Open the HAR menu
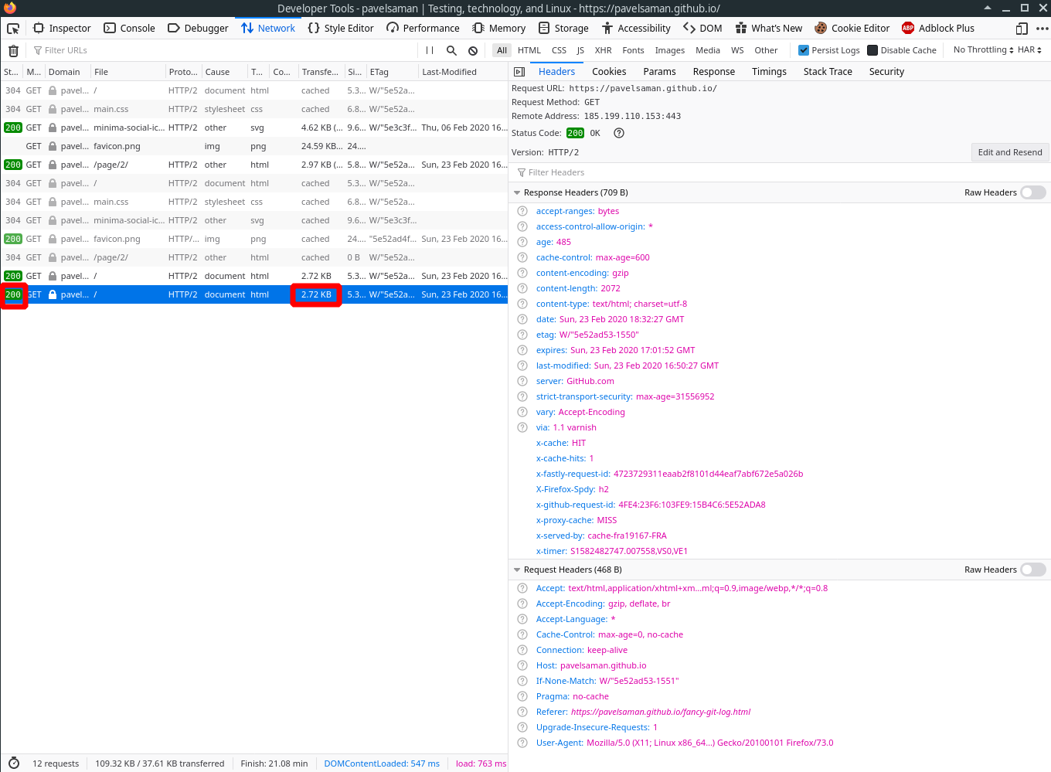This screenshot has height=772, width=1051. click(x=1029, y=49)
